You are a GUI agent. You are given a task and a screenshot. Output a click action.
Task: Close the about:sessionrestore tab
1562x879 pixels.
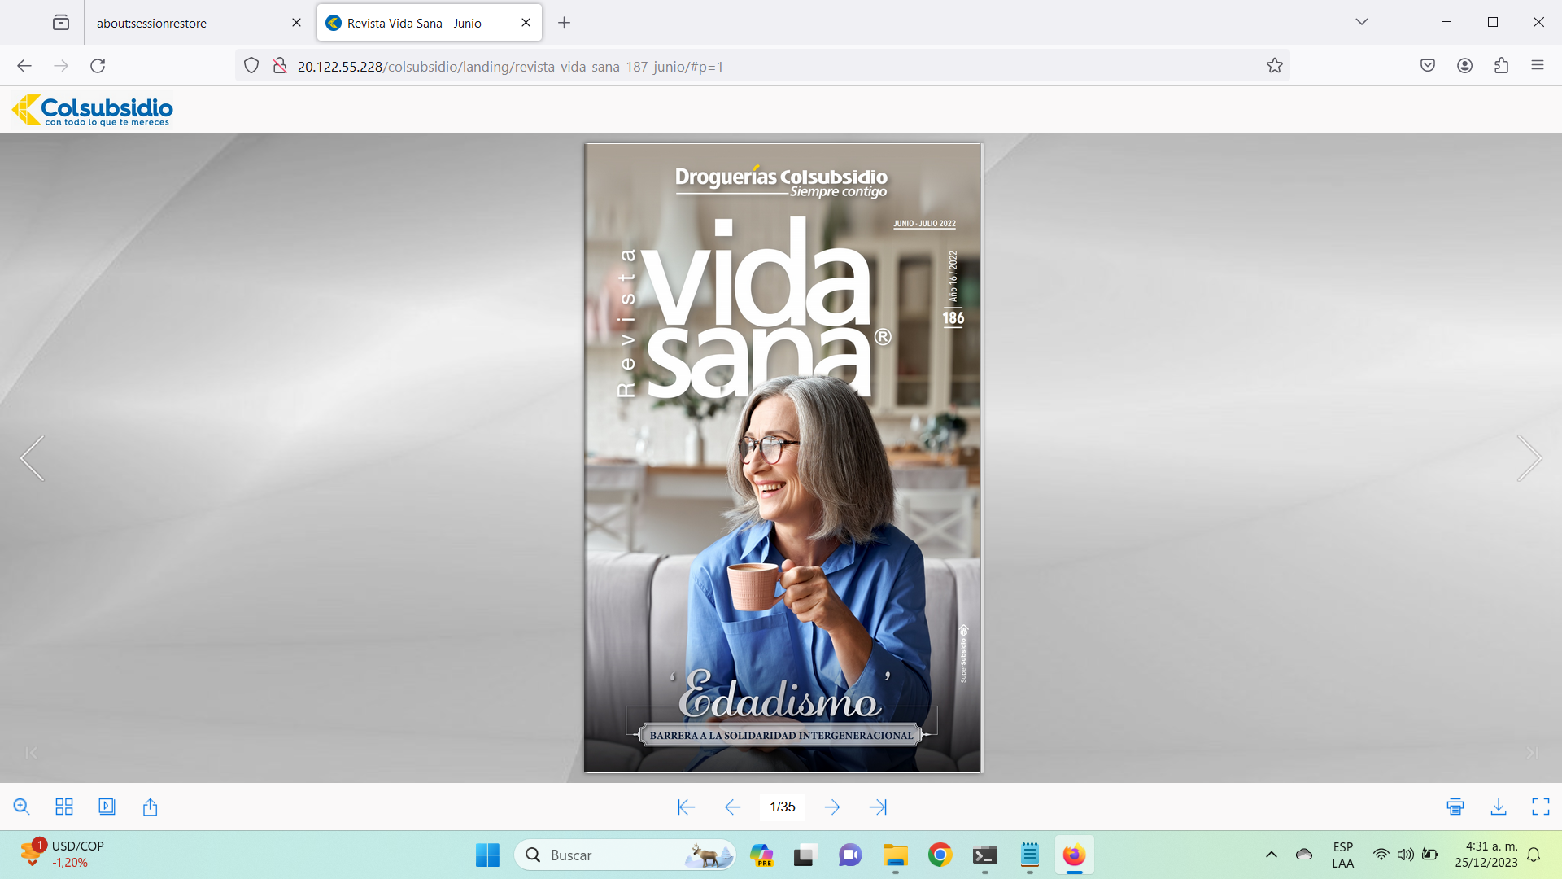click(296, 23)
